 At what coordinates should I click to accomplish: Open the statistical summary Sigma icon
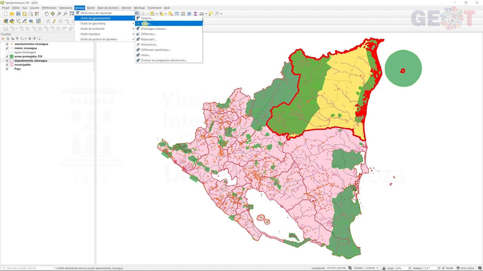tap(195, 14)
